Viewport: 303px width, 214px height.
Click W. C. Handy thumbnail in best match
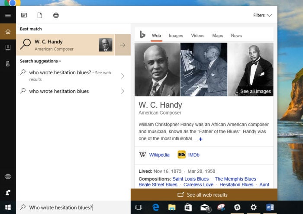(106, 45)
